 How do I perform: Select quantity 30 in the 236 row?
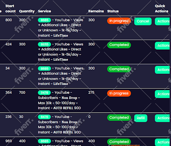coord(21,117)
